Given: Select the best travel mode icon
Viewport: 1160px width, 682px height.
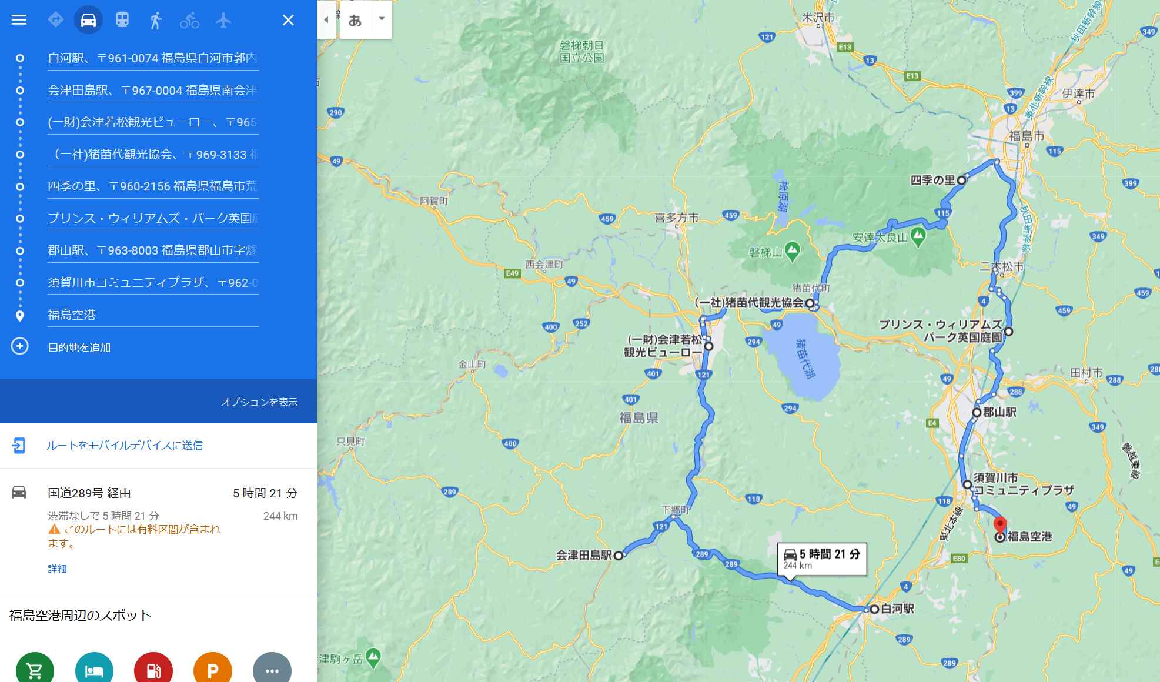Looking at the screenshot, I should pos(55,20).
